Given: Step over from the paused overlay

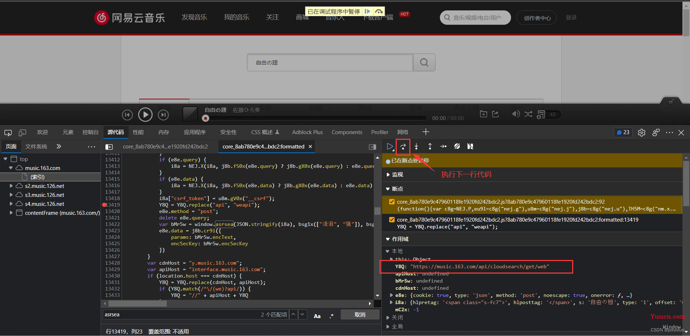Looking at the screenshot, I should [379, 11].
